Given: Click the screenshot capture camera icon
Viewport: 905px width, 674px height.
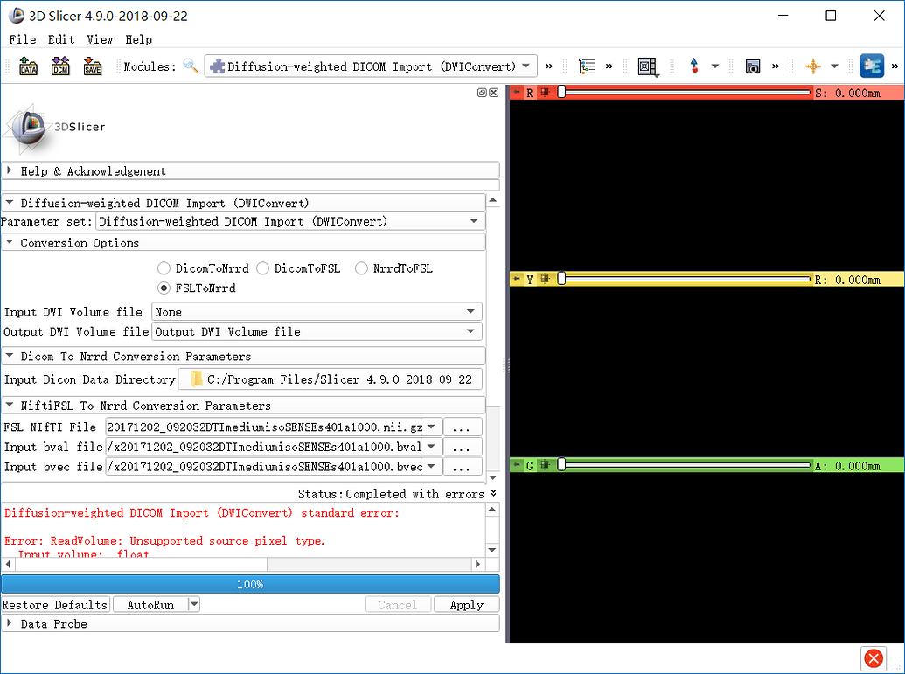Looking at the screenshot, I should coord(752,66).
